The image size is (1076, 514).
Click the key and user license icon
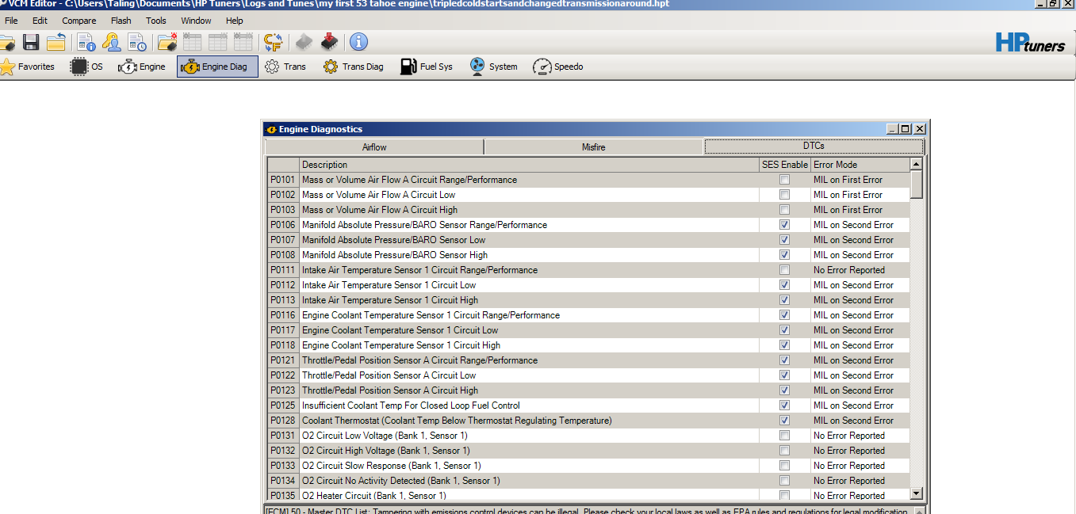point(111,42)
